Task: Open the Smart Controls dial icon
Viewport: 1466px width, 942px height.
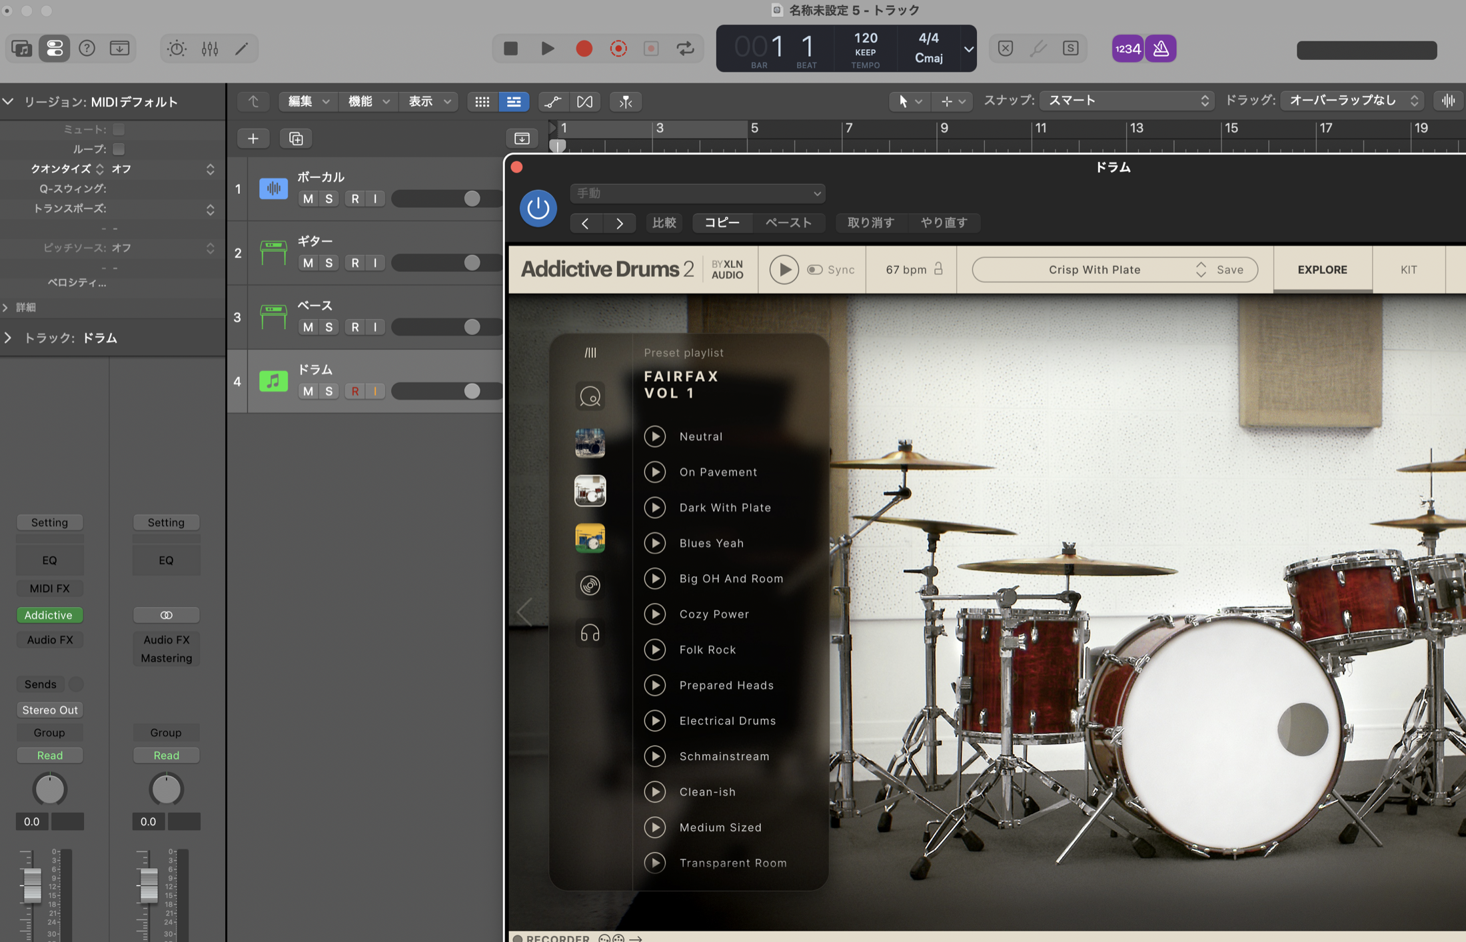Action: point(177,49)
